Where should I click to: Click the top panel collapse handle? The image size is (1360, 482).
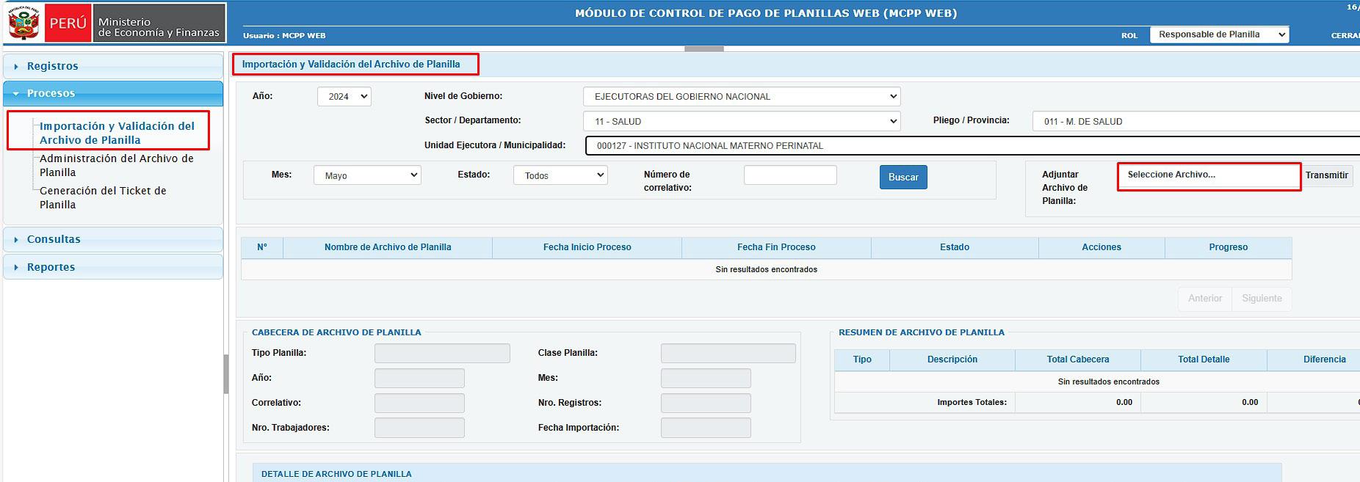704,48
